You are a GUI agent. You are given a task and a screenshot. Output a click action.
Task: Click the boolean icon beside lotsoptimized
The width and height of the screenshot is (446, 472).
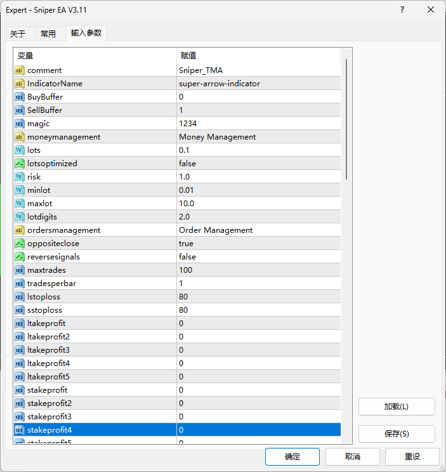pos(20,164)
